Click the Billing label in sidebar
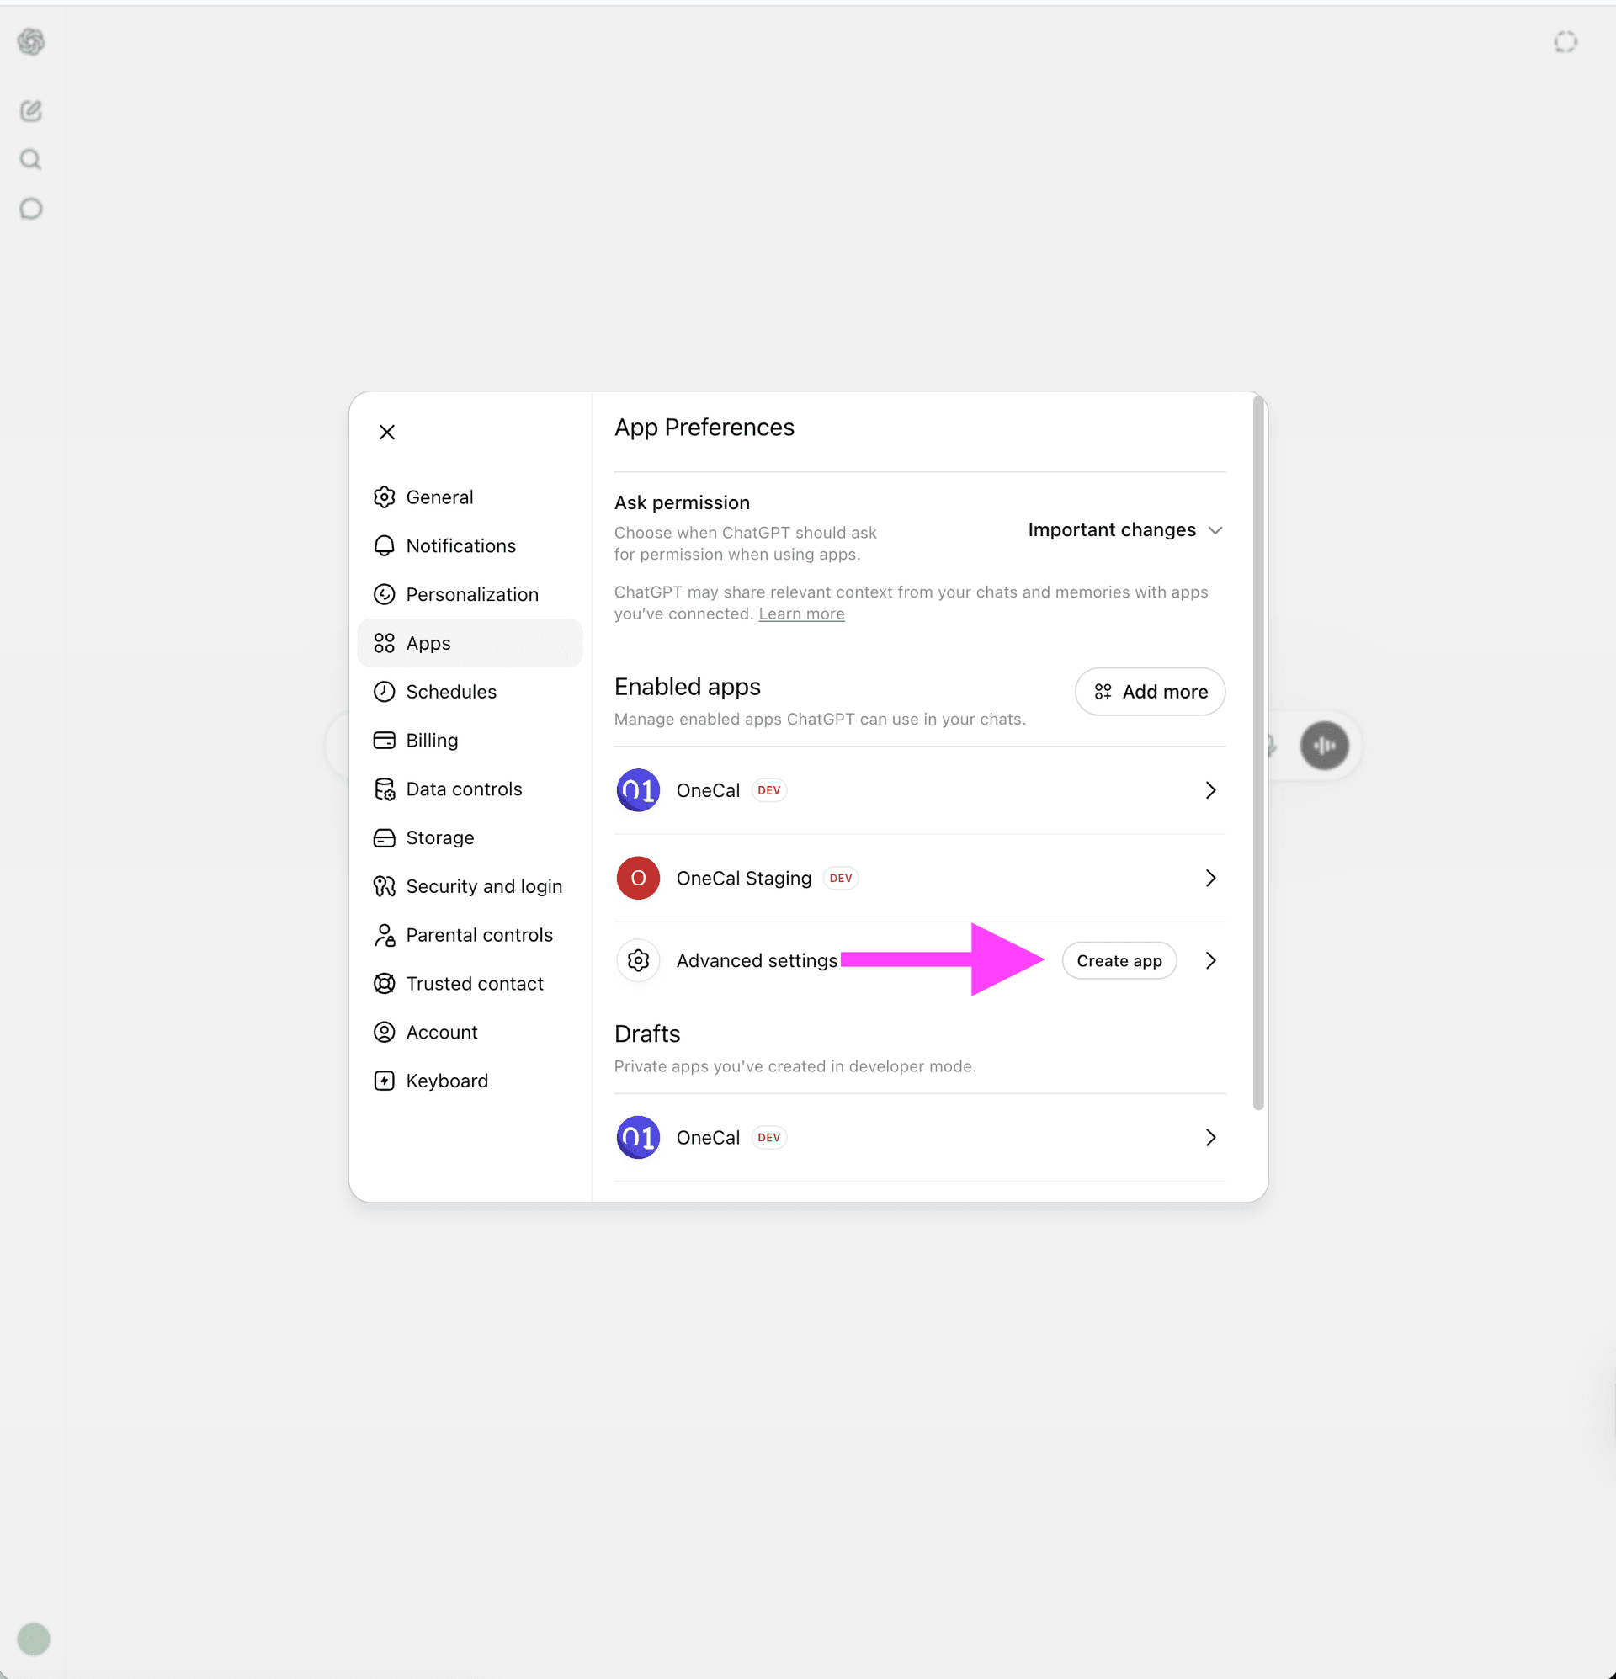This screenshot has height=1679, width=1616. point(432,740)
